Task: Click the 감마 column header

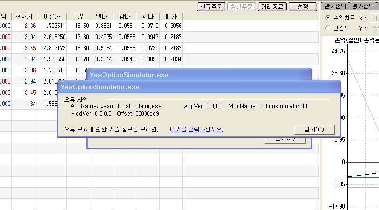Action: [124, 16]
